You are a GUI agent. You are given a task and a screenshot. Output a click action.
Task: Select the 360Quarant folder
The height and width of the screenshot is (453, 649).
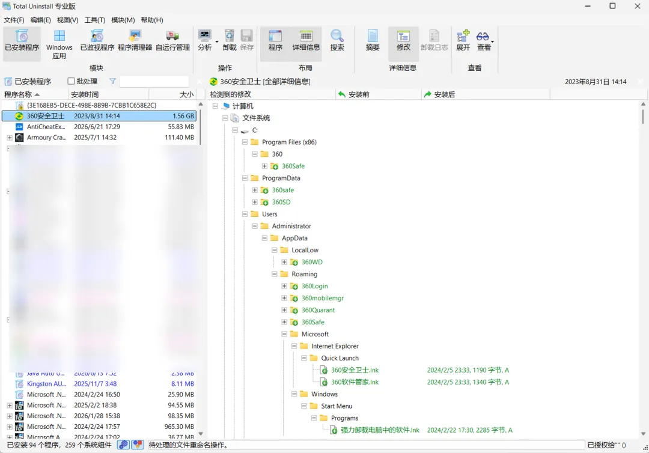[318, 310]
